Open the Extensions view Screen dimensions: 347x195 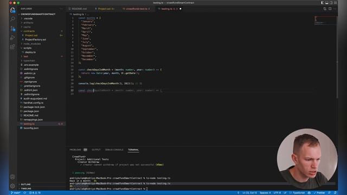pyautogui.click(x=12, y=47)
